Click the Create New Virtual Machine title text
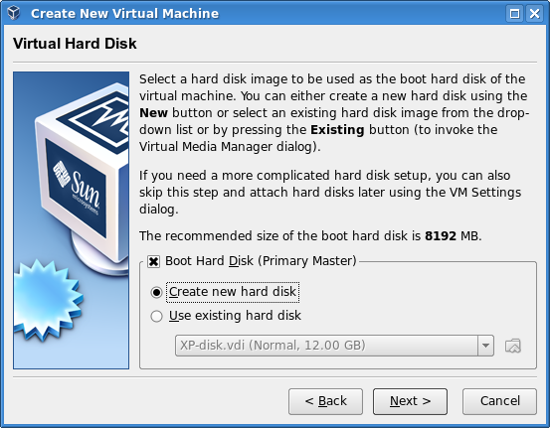The height and width of the screenshot is (428, 550). point(124,14)
